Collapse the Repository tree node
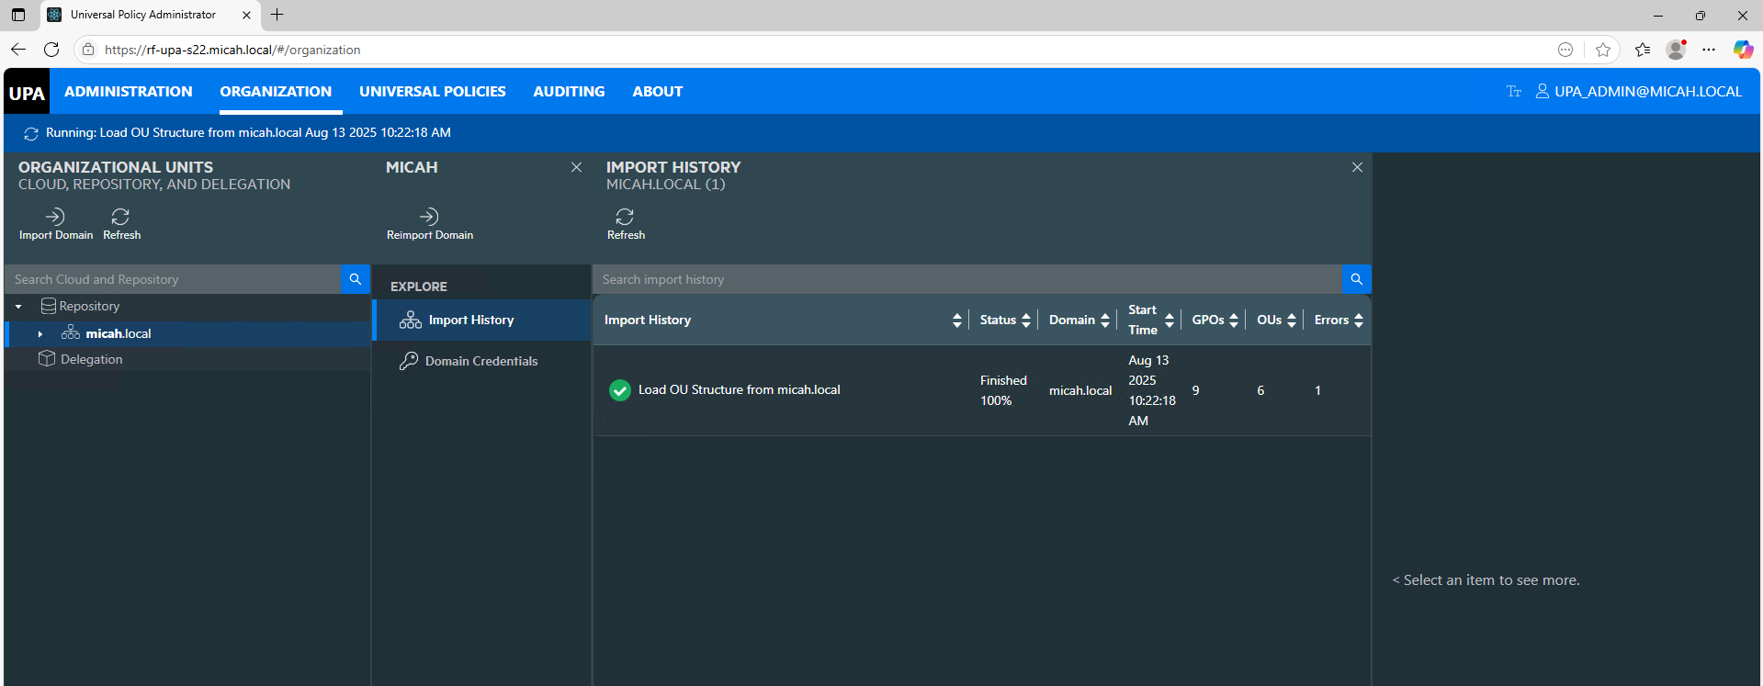1763x686 pixels. [18, 307]
